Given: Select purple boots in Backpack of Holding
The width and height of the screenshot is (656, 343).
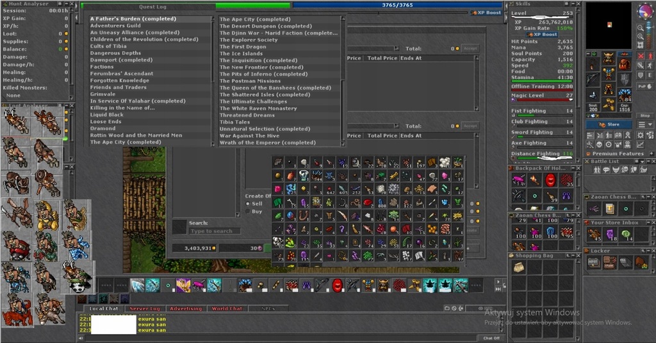Looking at the screenshot, I should point(566,196).
